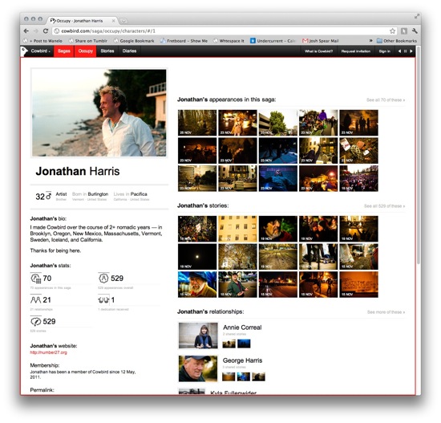
Task: Click Annie Correal's portrait thumbnail
Action: tap(198, 336)
